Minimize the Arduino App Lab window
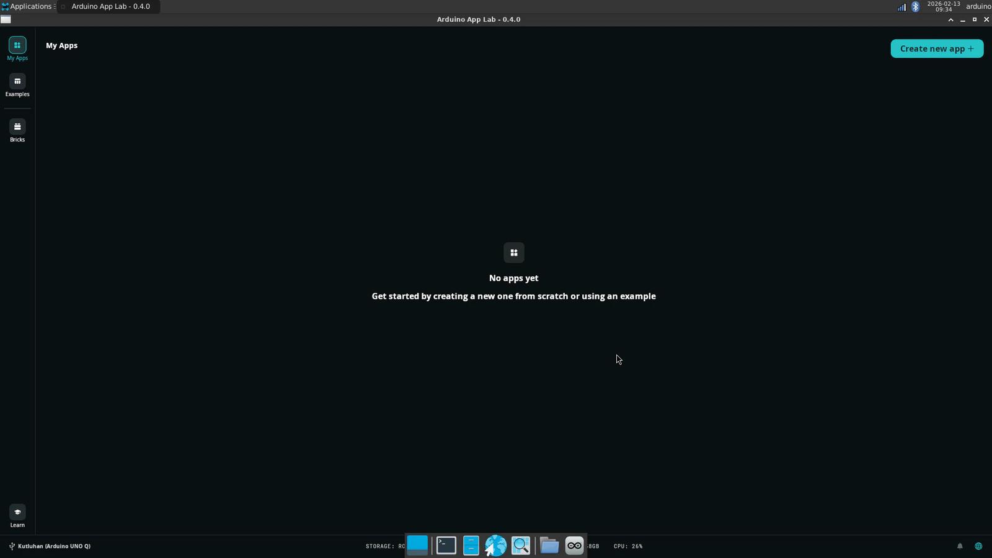992x558 pixels. coord(963,19)
